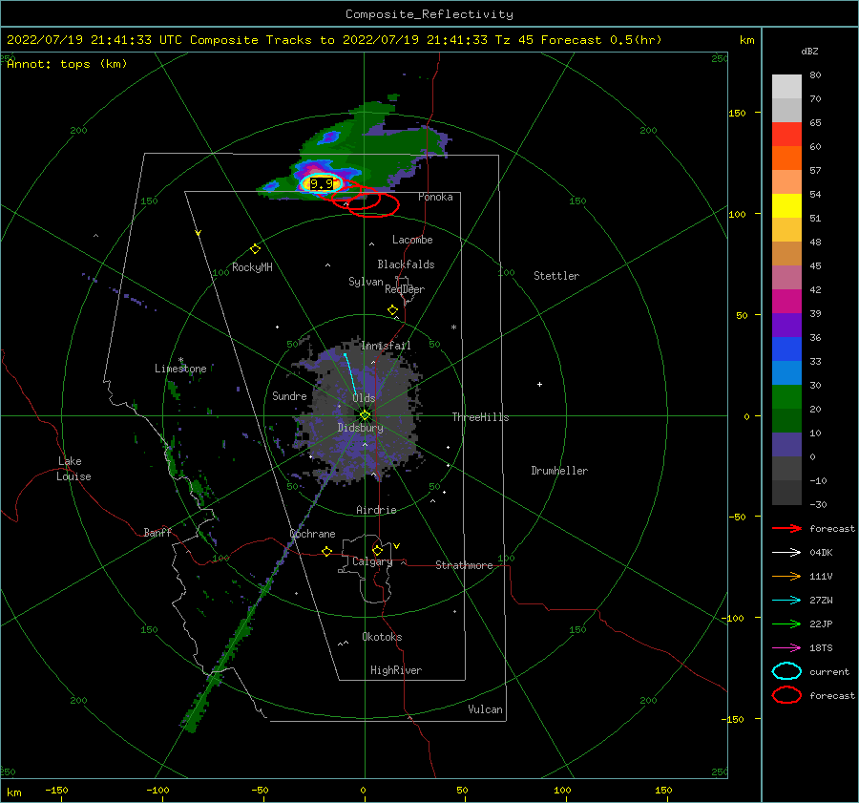Screen dimensions: 859x803
Task: Click the Didsbury town label
Action: [360, 428]
